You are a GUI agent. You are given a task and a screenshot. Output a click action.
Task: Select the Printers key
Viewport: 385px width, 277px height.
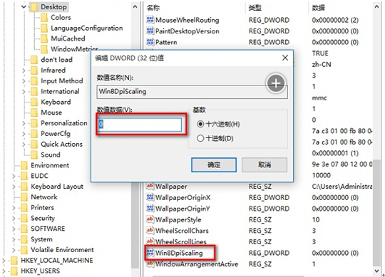42,207
